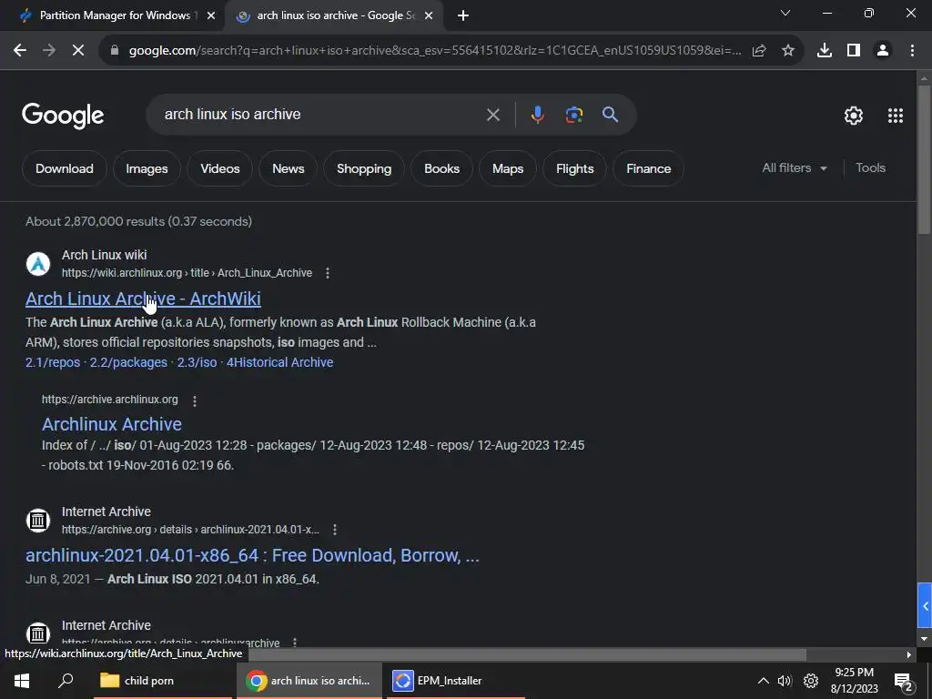Click the horizontal scrollbar thumb
Image resolution: width=932 pixels, height=699 pixels.
tap(527, 654)
